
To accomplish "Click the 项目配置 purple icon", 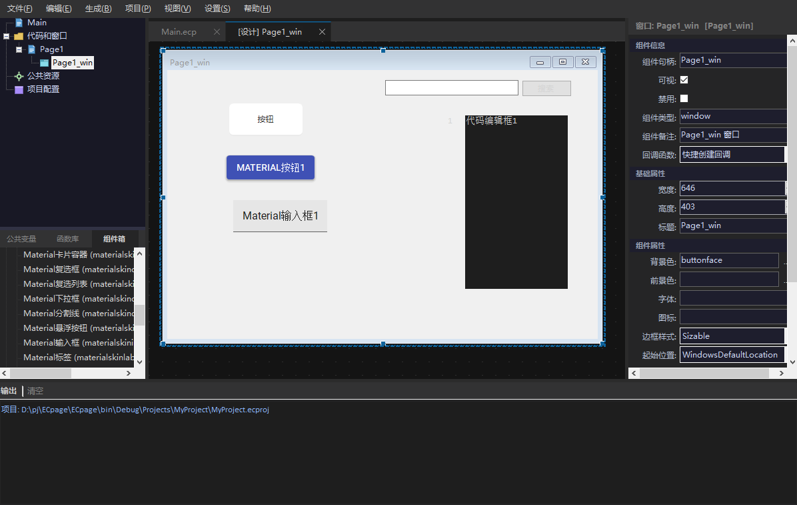I will 19,89.
